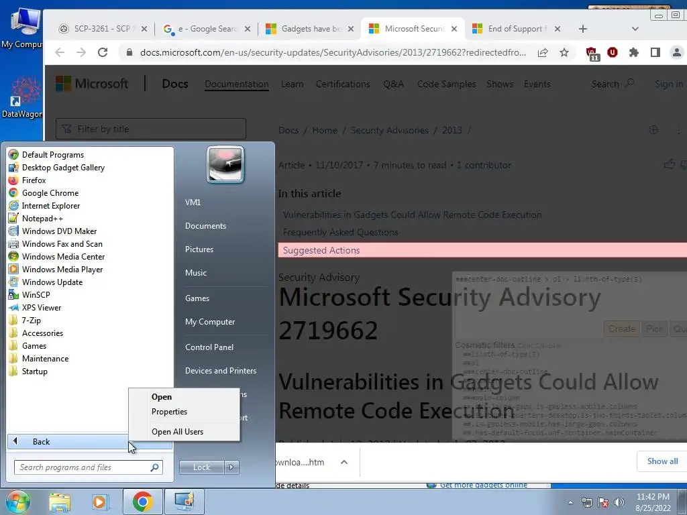
Task: Expand the Maintenance folder
Action: click(45, 358)
